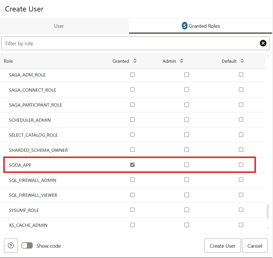Switch to the User tab
Viewport: 273px width, 258px height.
point(59,26)
